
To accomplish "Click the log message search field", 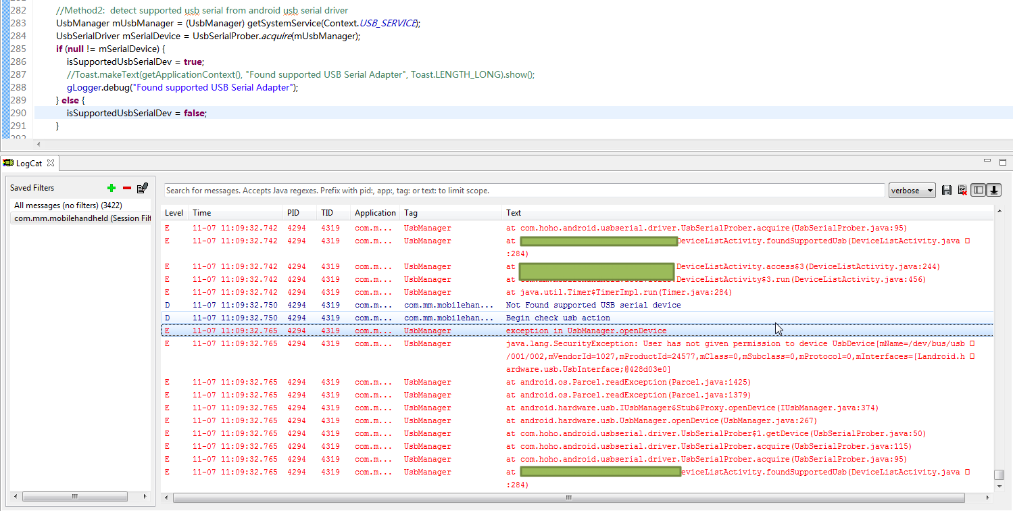I will [524, 191].
